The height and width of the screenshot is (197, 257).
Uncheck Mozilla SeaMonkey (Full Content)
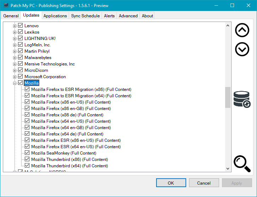pos(27,153)
